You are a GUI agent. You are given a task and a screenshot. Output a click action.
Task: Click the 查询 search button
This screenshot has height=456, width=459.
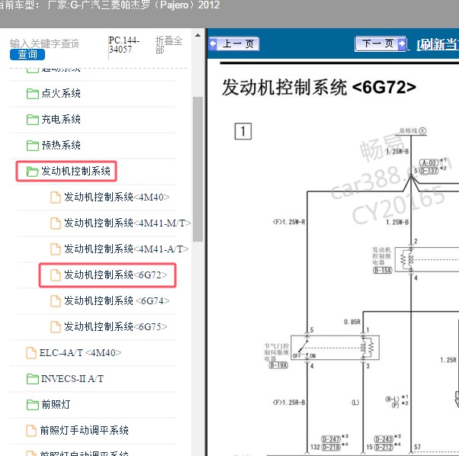[x=27, y=54]
